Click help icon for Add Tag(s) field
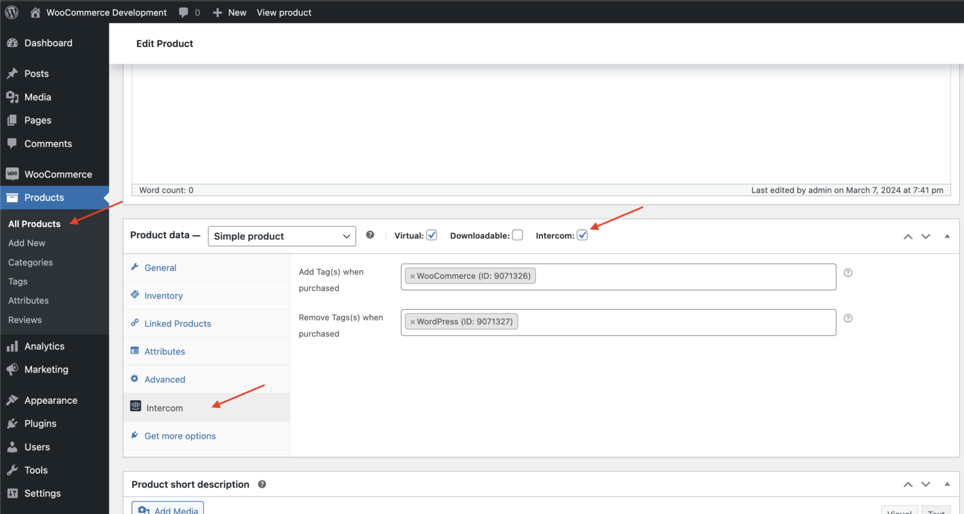The height and width of the screenshot is (514, 964). (848, 273)
